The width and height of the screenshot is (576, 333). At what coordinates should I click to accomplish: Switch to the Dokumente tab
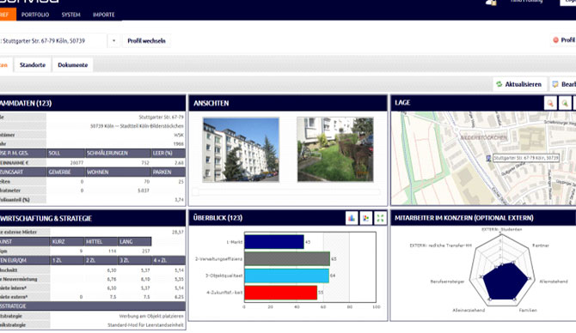pos(73,65)
